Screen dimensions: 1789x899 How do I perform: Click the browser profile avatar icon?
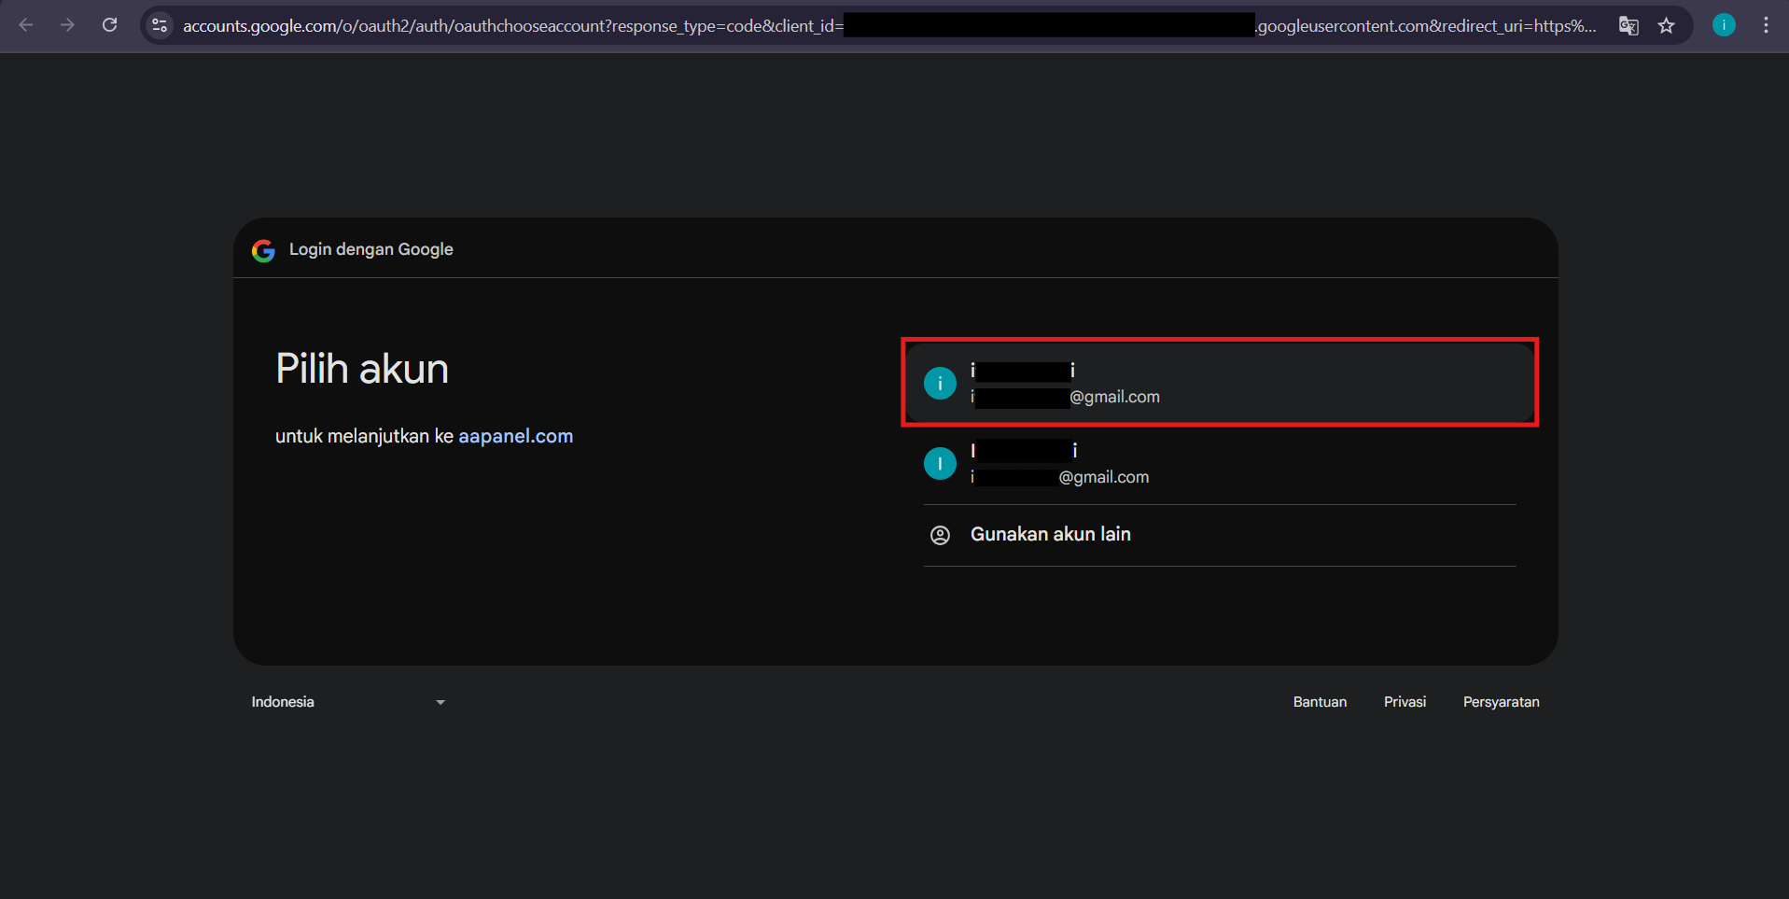(x=1723, y=25)
